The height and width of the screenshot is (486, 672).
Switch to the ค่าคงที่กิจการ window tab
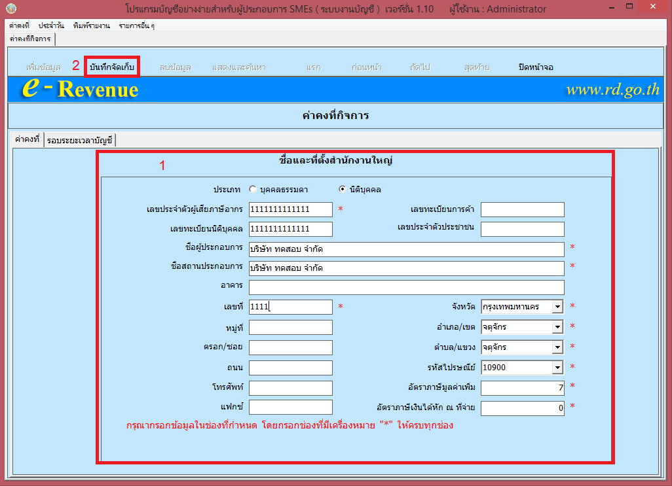[30, 39]
